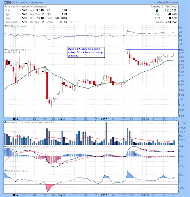Click the Bid price value 7.710
The width and height of the screenshot is (190, 197).
pyautogui.click(x=40, y=18)
